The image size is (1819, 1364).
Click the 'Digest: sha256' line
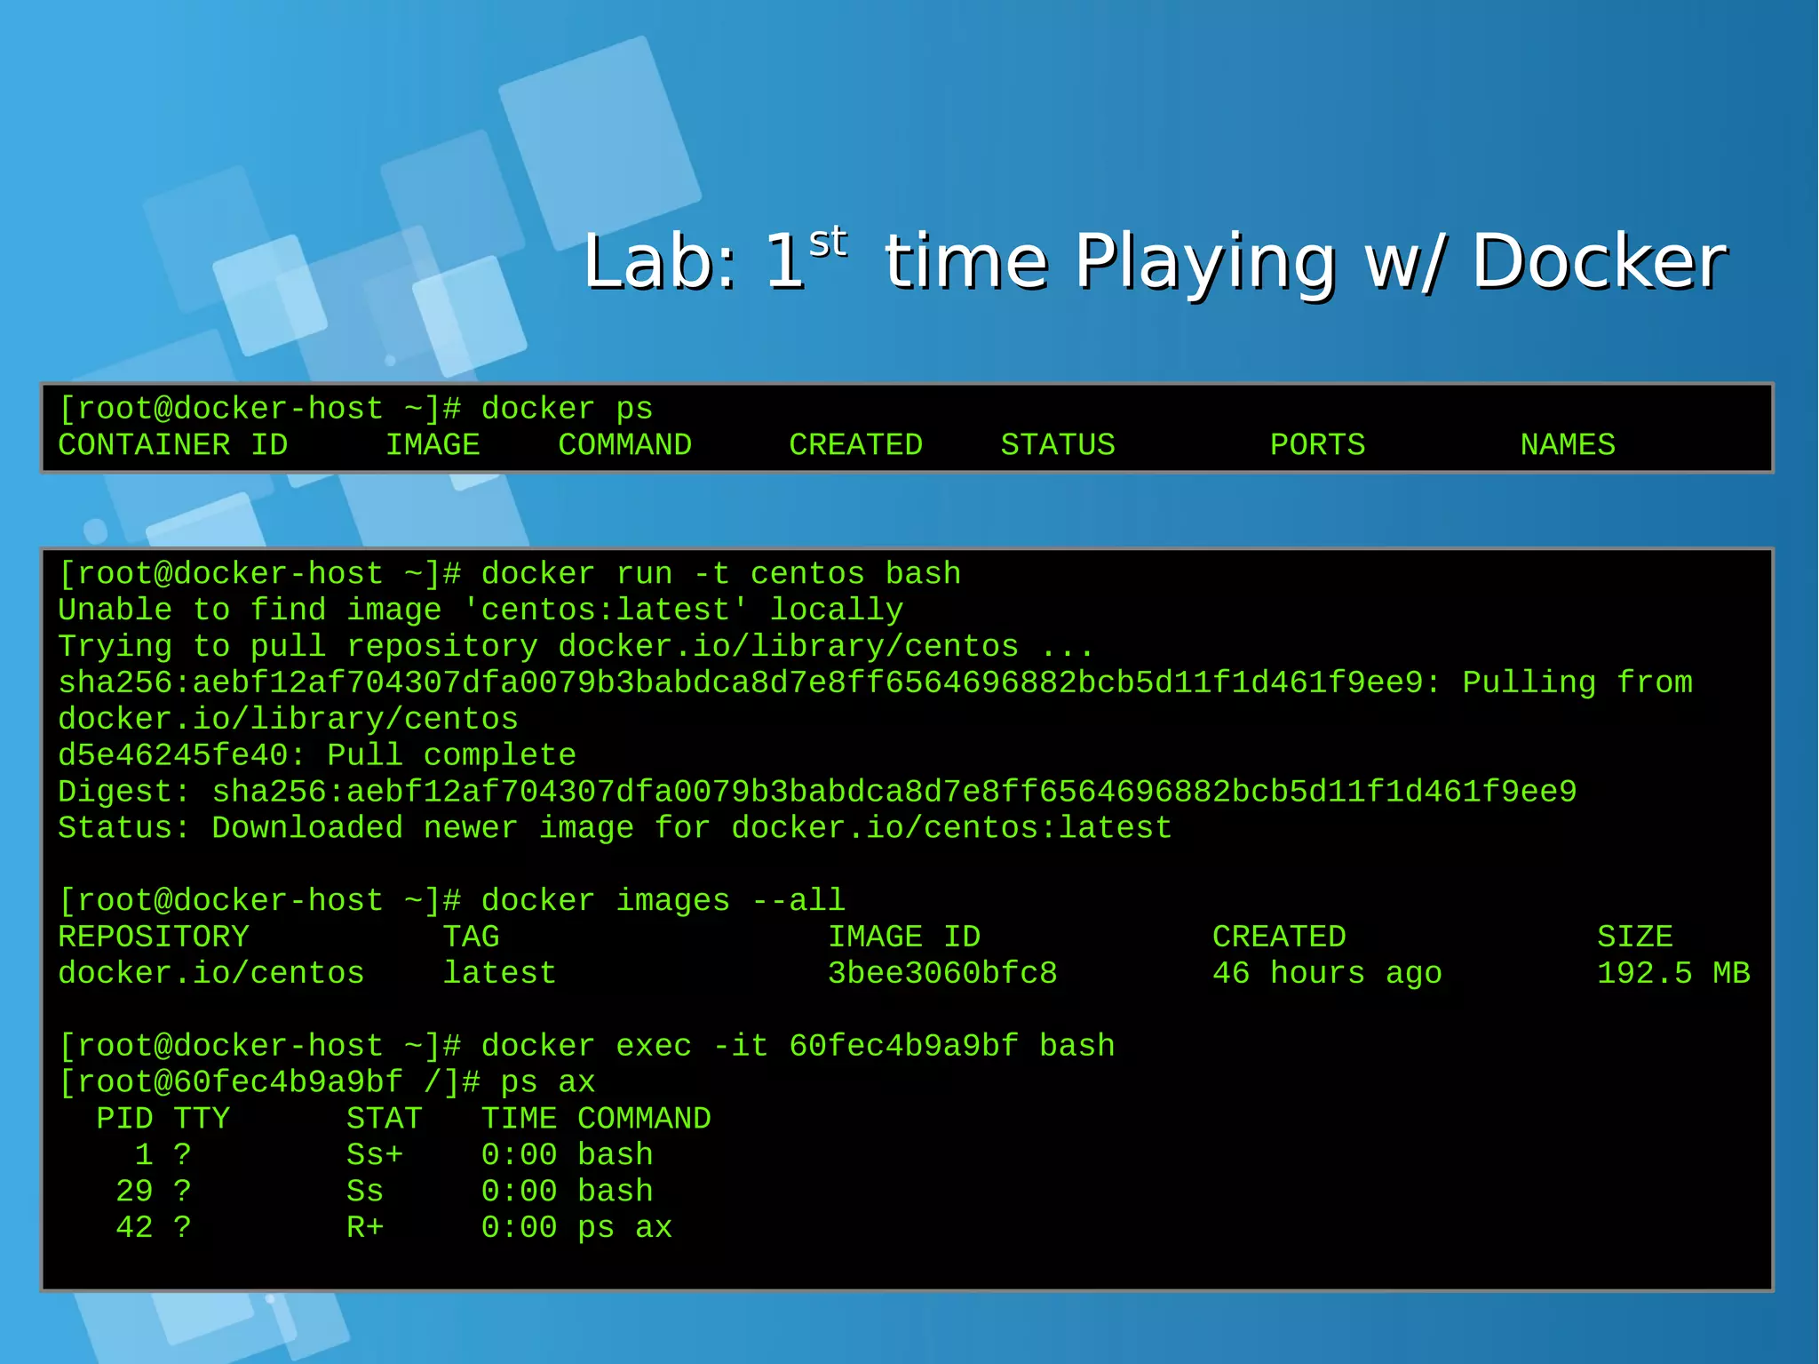point(817,792)
